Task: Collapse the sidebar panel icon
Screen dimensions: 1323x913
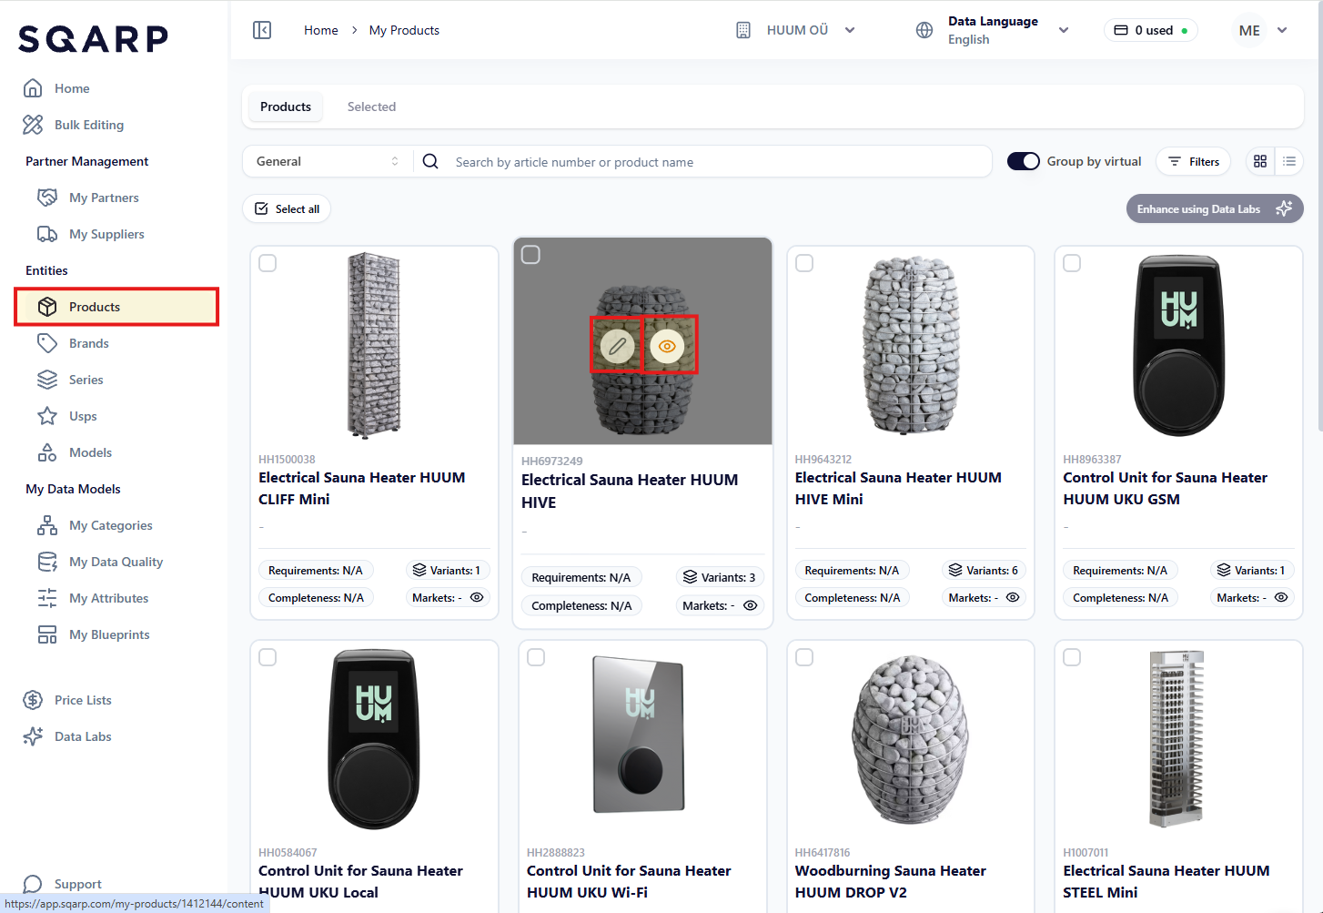Action: 262,30
